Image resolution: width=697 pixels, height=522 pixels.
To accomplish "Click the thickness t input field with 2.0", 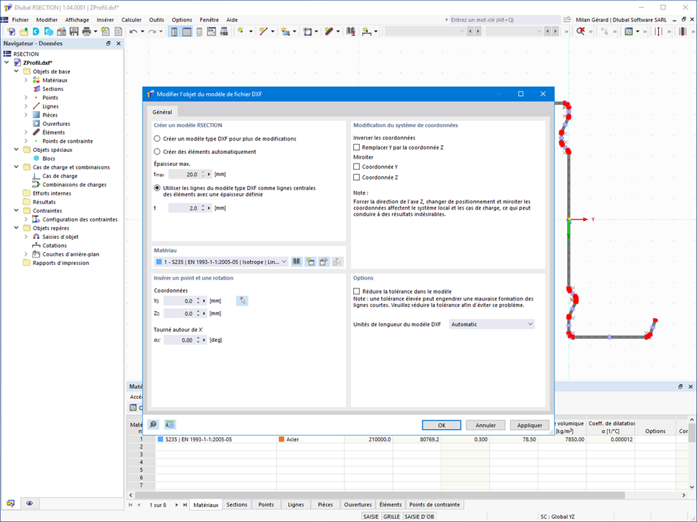I will coord(184,208).
